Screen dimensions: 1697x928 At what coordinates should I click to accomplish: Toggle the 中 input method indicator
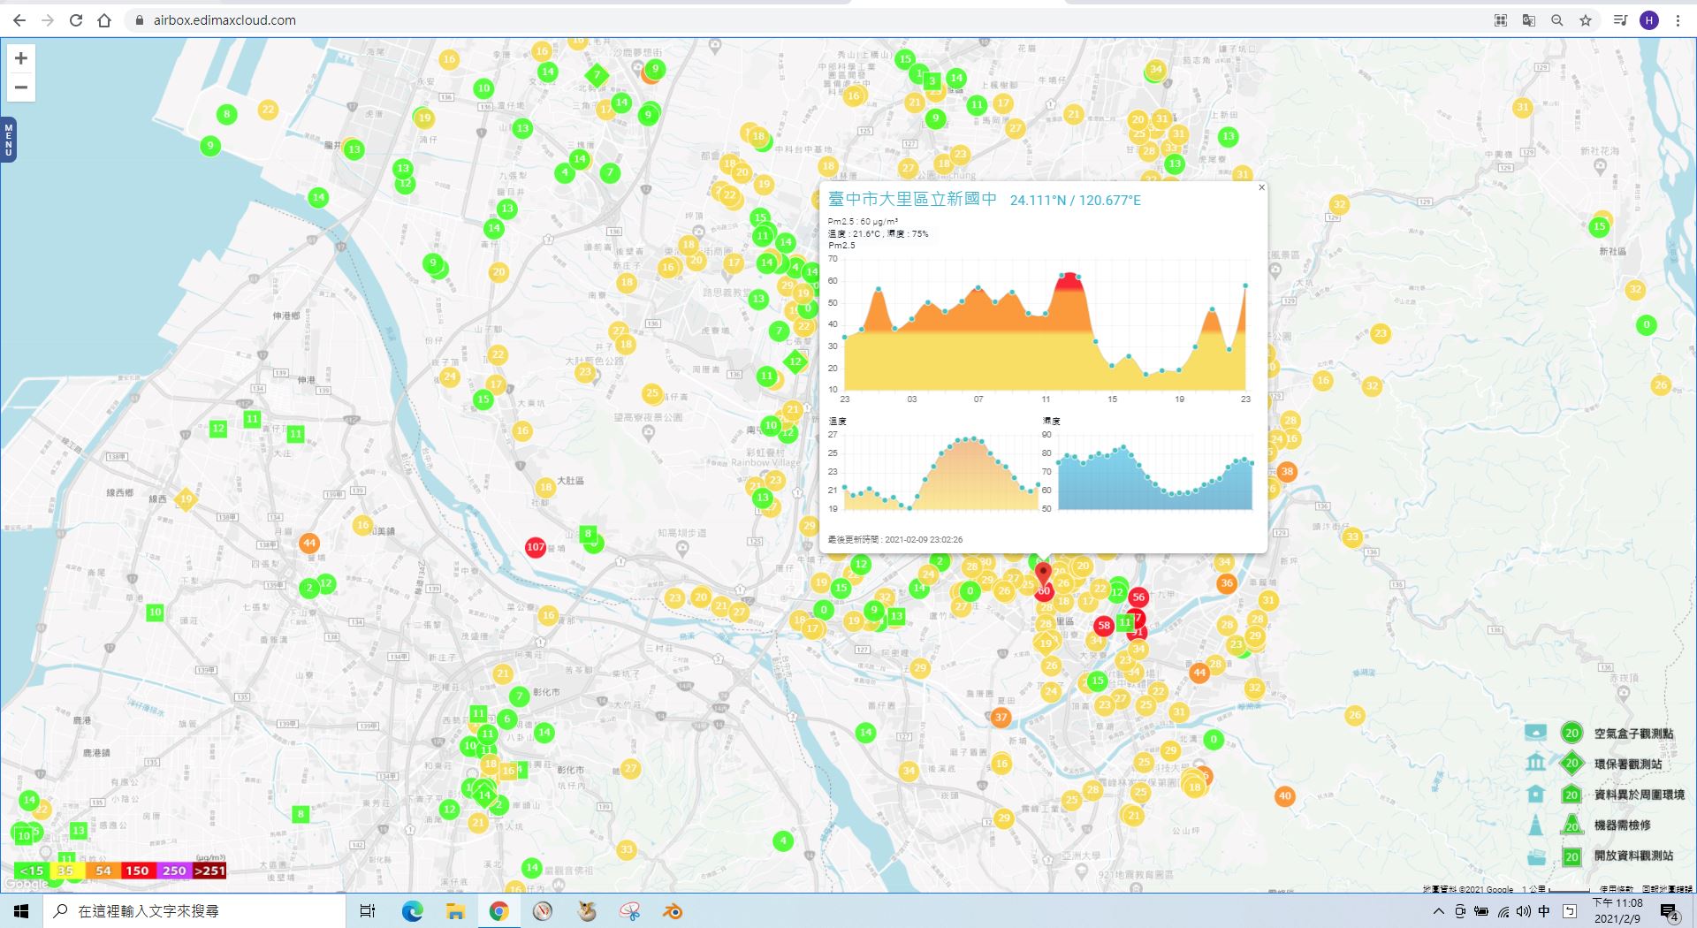point(1544,911)
